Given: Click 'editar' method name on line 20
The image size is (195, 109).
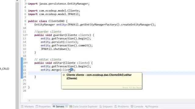Looking at the screenshot, I should click(58, 63).
